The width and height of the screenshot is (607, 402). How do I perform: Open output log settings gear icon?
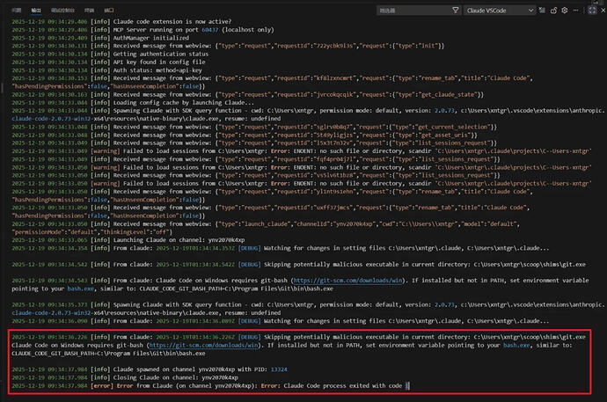[565, 11]
